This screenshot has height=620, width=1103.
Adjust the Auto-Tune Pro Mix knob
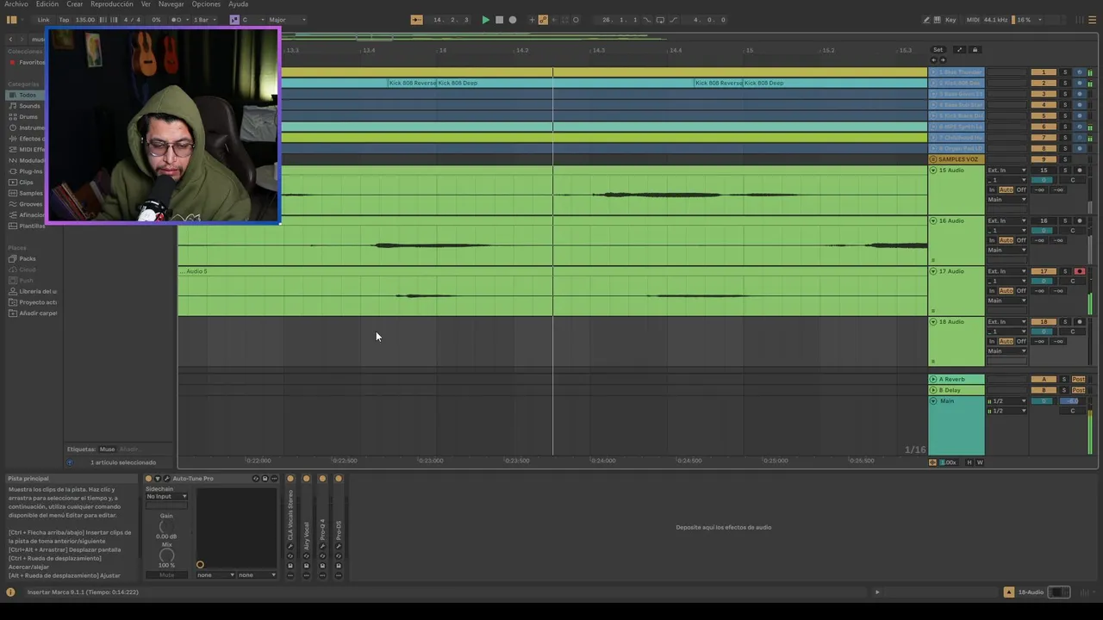point(166,555)
